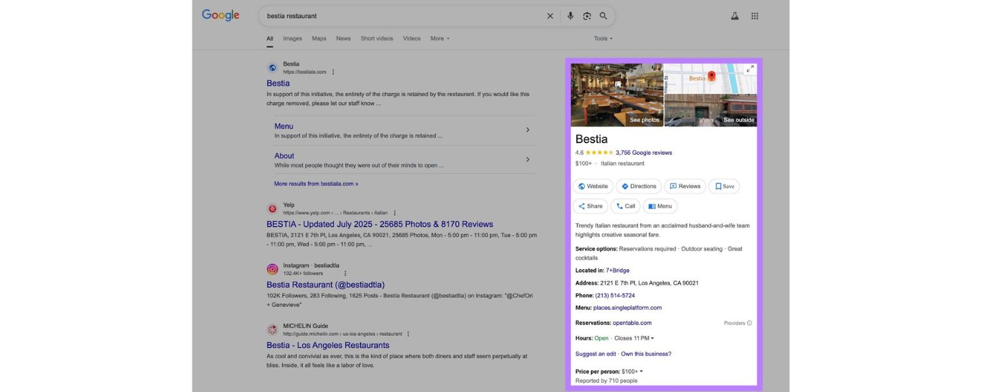Expand the Closes 11 PM hours dropdown
The height and width of the screenshot is (392, 982).
[634, 338]
